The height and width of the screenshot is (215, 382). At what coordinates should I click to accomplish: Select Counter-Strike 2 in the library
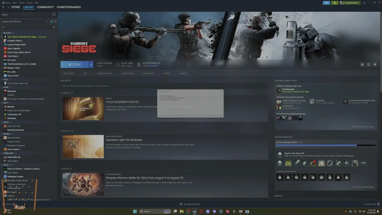[x=15, y=41]
